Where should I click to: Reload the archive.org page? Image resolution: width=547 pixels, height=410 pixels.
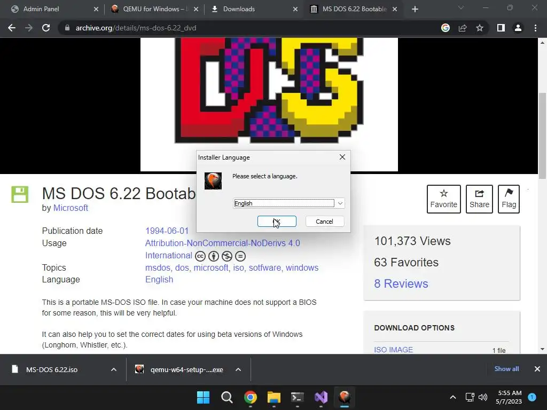(46, 28)
